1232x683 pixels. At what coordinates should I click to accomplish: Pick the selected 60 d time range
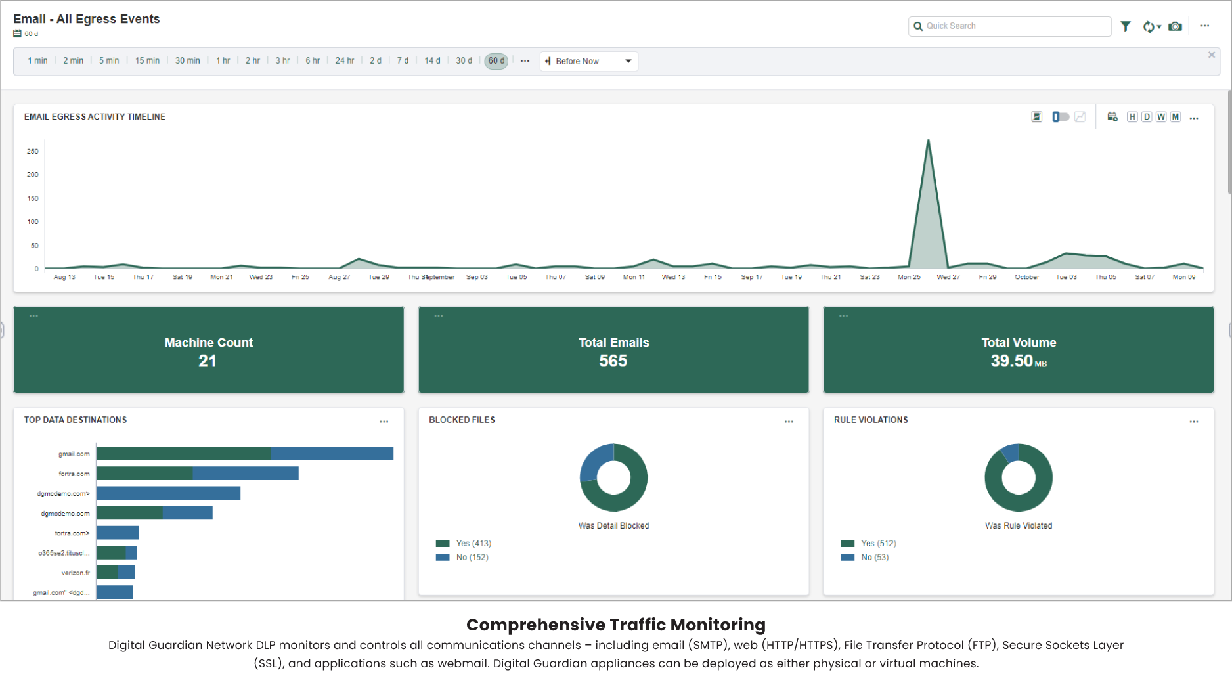(x=496, y=61)
